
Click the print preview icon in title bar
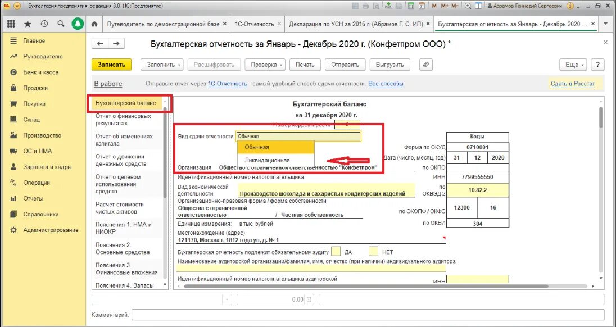pyautogui.click(x=376, y=6)
